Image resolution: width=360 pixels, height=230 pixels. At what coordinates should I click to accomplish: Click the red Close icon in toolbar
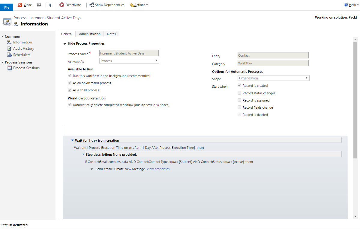pos(20,5)
